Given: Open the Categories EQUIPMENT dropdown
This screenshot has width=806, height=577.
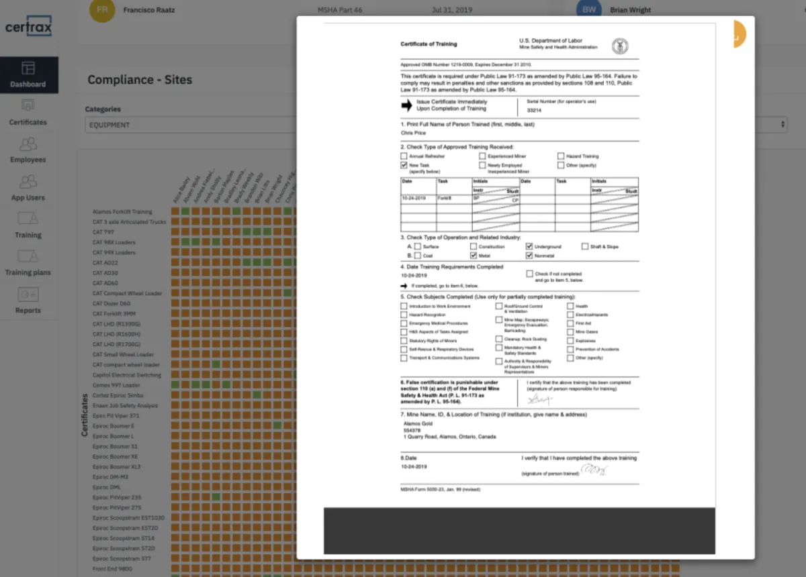Looking at the screenshot, I should 191,125.
